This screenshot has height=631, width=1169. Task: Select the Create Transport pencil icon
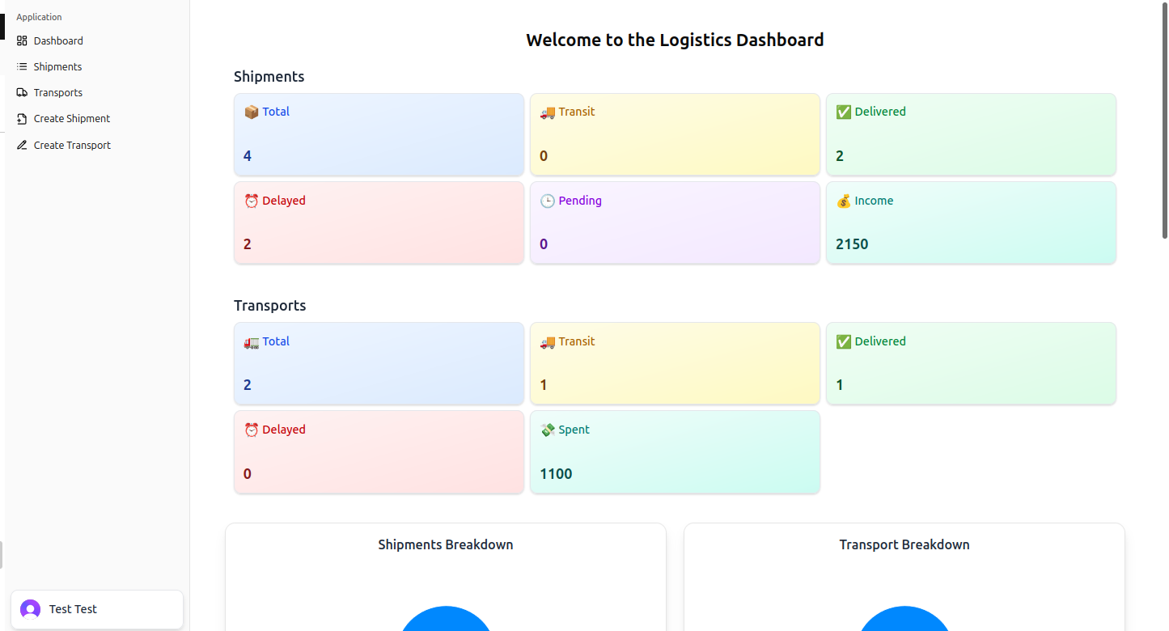pos(22,145)
